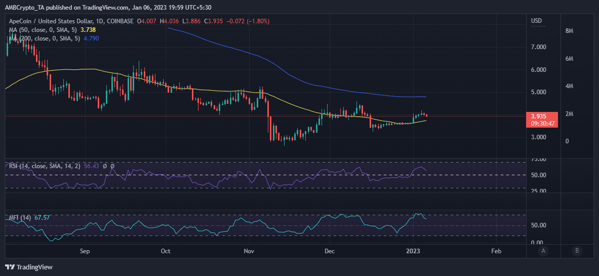Click the Dec label on time axis

tap(330, 251)
